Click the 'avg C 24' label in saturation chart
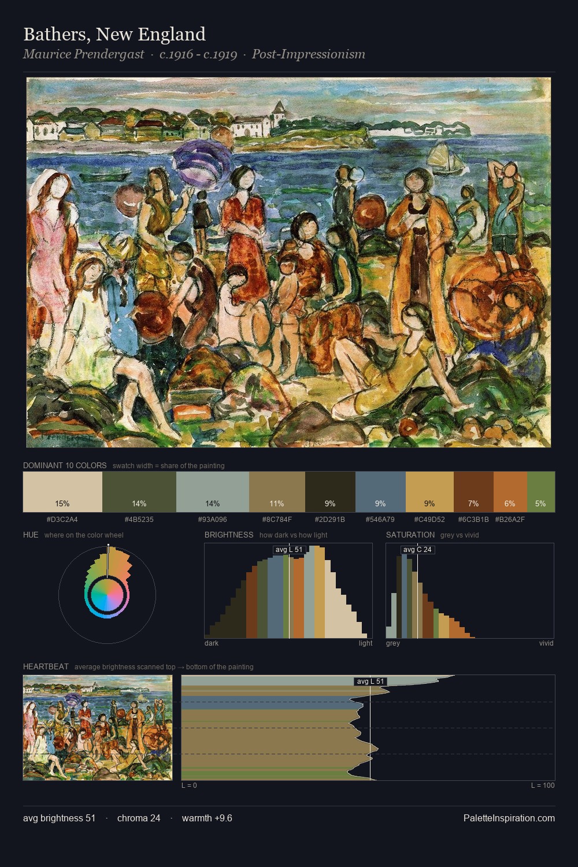Viewport: 578px width, 867px height. [x=417, y=550]
